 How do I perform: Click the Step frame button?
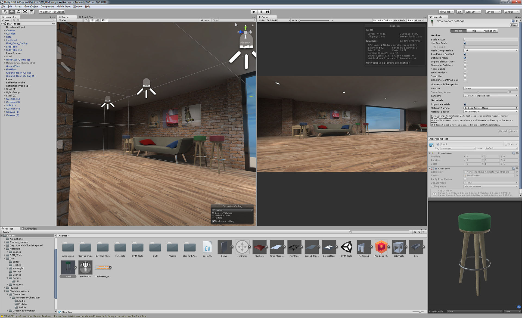[267, 12]
